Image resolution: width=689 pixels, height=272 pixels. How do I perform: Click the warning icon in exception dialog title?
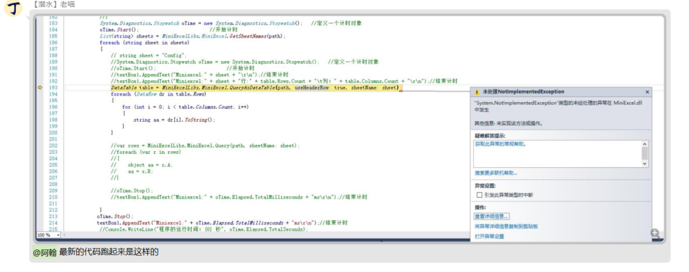click(x=477, y=92)
